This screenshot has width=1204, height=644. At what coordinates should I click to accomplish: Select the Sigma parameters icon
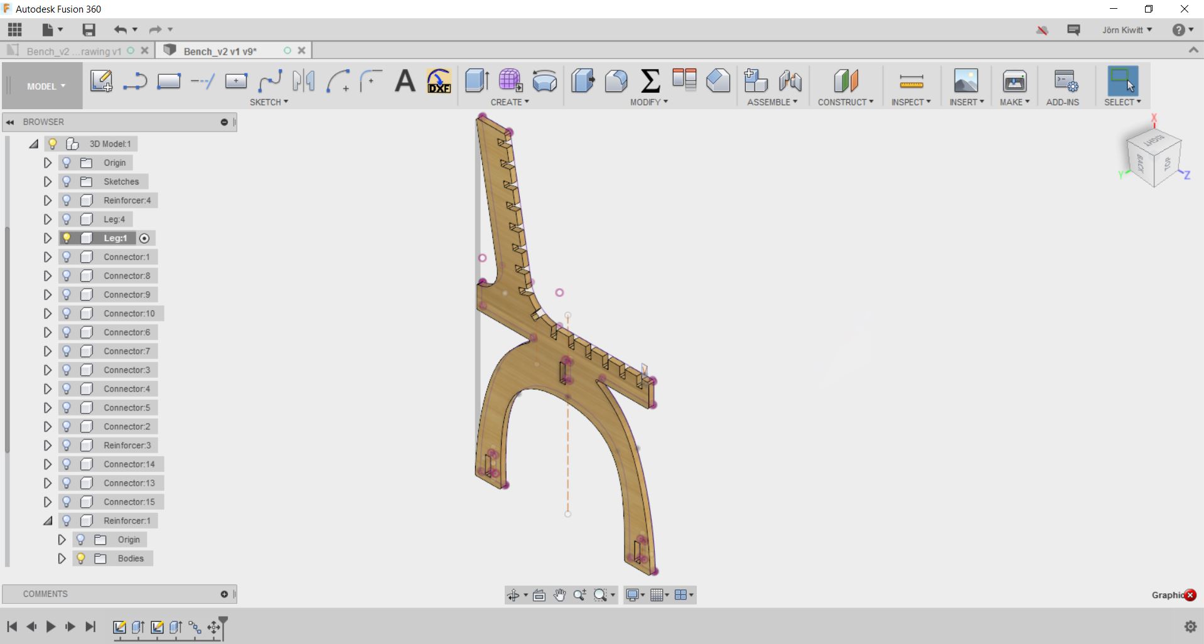[650, 81]
